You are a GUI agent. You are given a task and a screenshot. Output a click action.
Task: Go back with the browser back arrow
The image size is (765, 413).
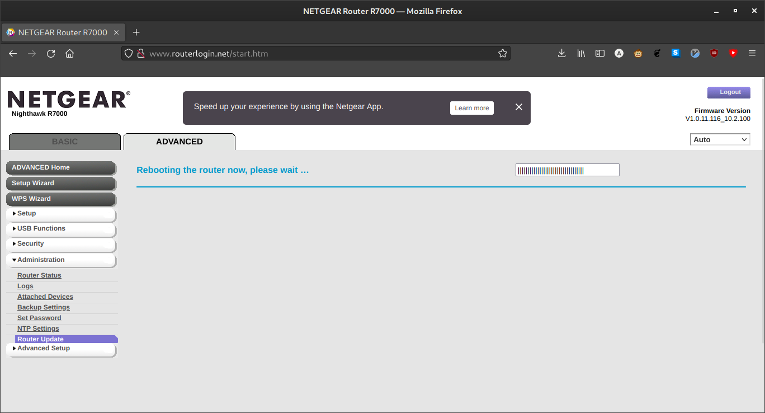click(x=13, y=53)
